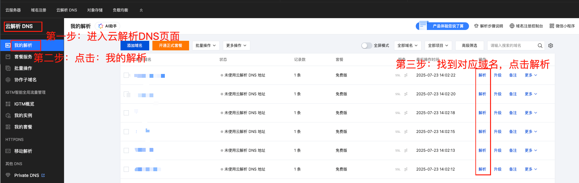Image resolution: width=579 pixels, height=183 pixels.
Task: Click 解析 in the 14:02:13 row
Action: point(482,150)
